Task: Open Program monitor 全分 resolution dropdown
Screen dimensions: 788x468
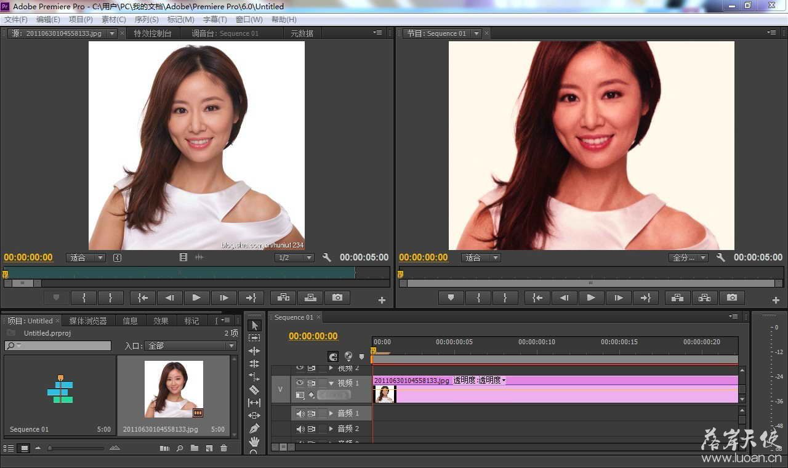Action: 688,257
